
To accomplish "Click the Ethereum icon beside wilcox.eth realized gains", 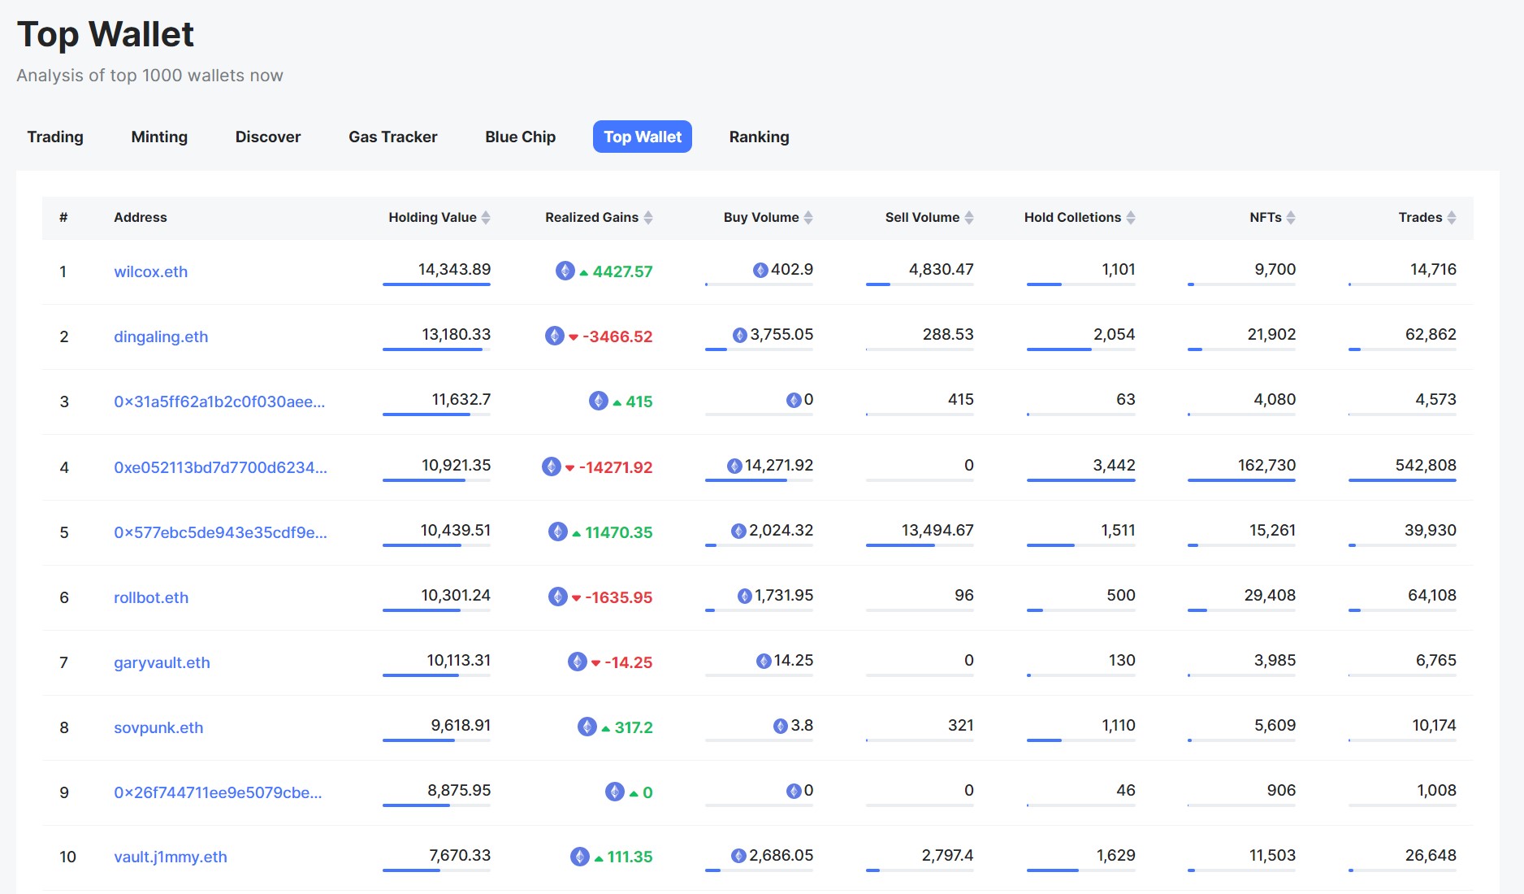I will [x=565, y=271].
